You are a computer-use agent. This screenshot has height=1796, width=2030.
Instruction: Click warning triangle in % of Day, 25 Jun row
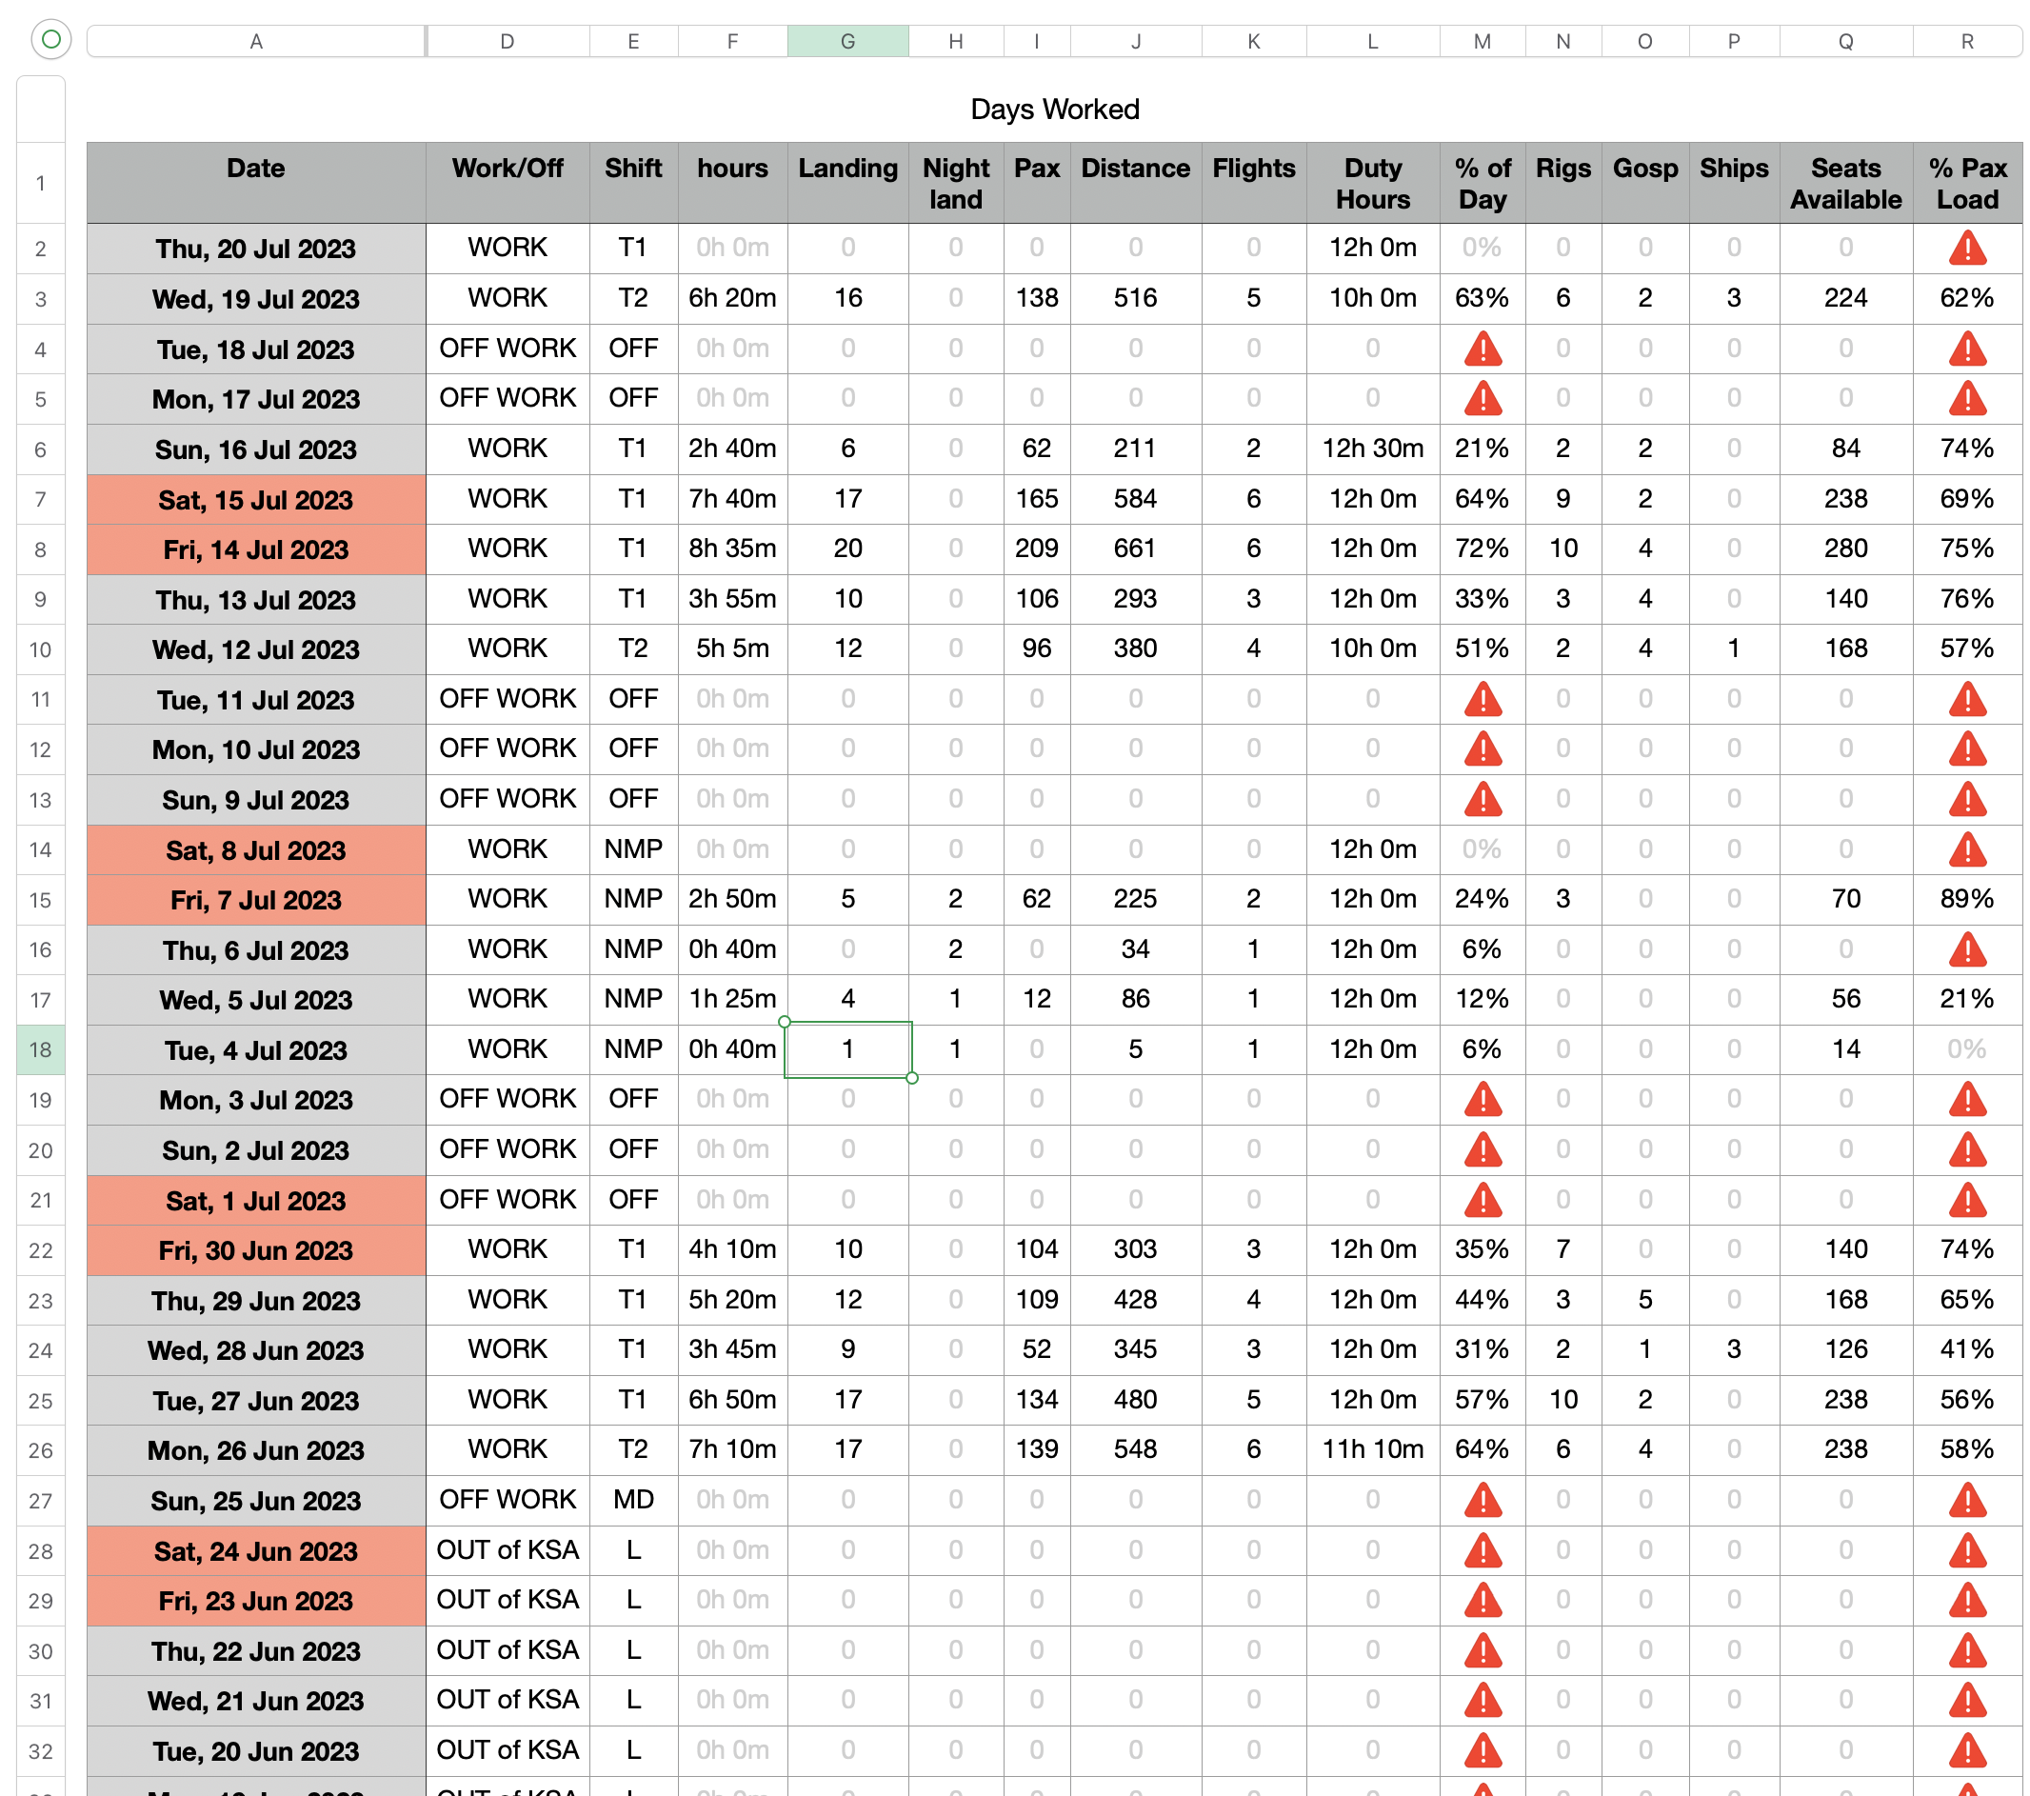(1482, 1500)
